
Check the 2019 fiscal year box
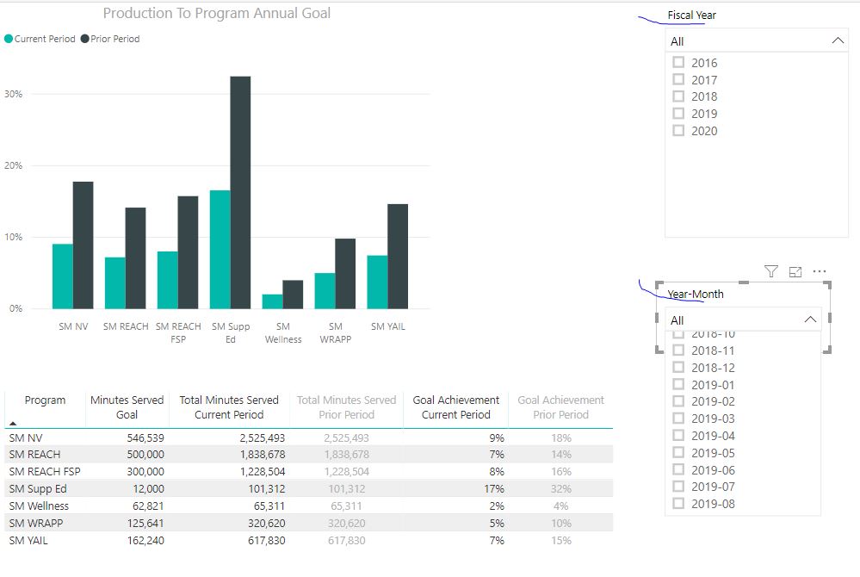coord(678,113)
